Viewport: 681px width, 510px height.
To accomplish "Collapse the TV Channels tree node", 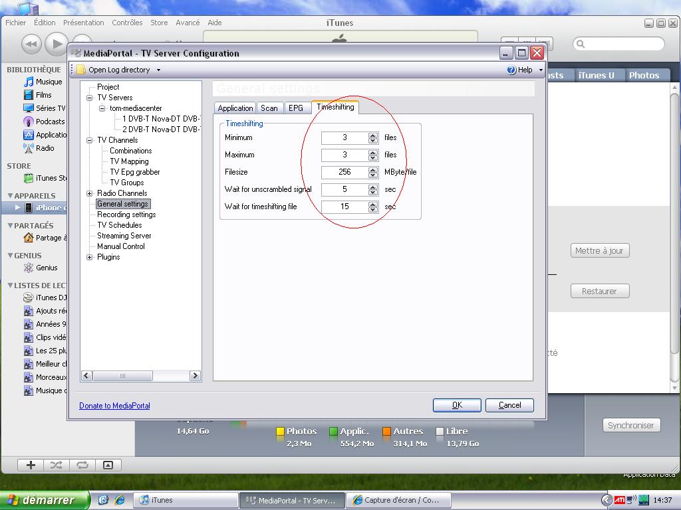I will tap(90, 140).
